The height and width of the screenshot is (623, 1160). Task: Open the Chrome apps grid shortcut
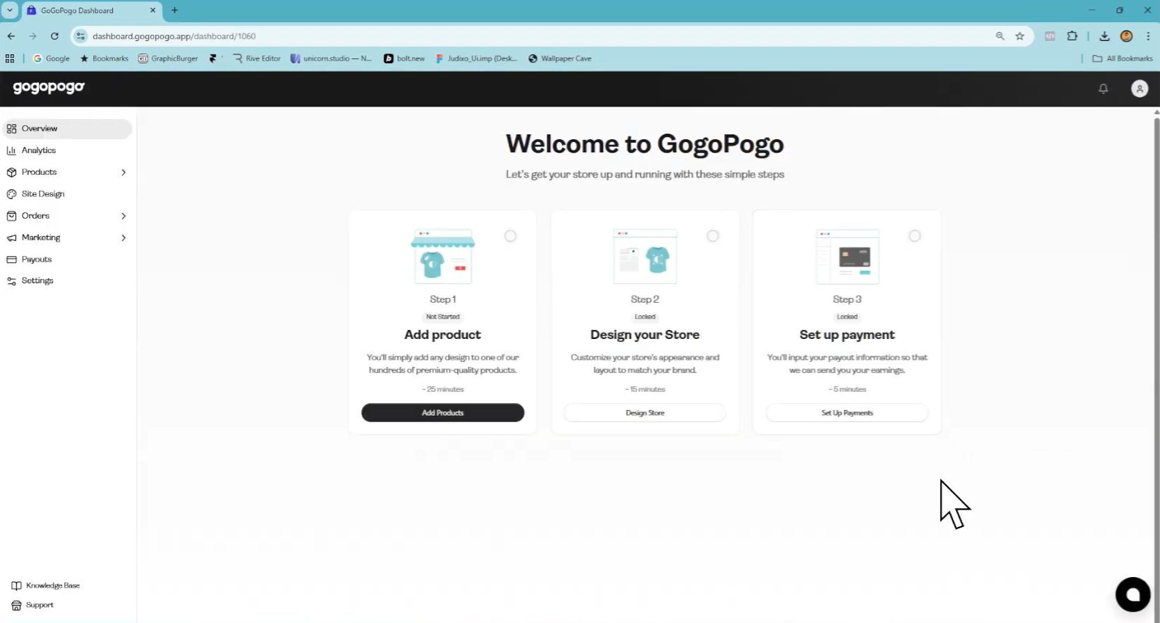tap(10, 58)
